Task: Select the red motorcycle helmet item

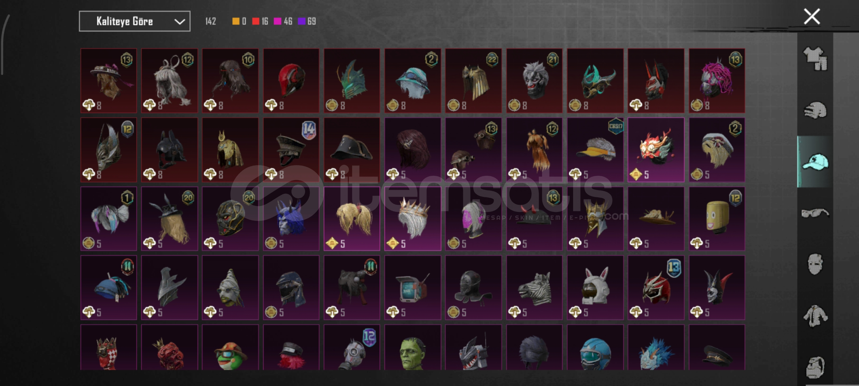Action: (x=291, y=81)
